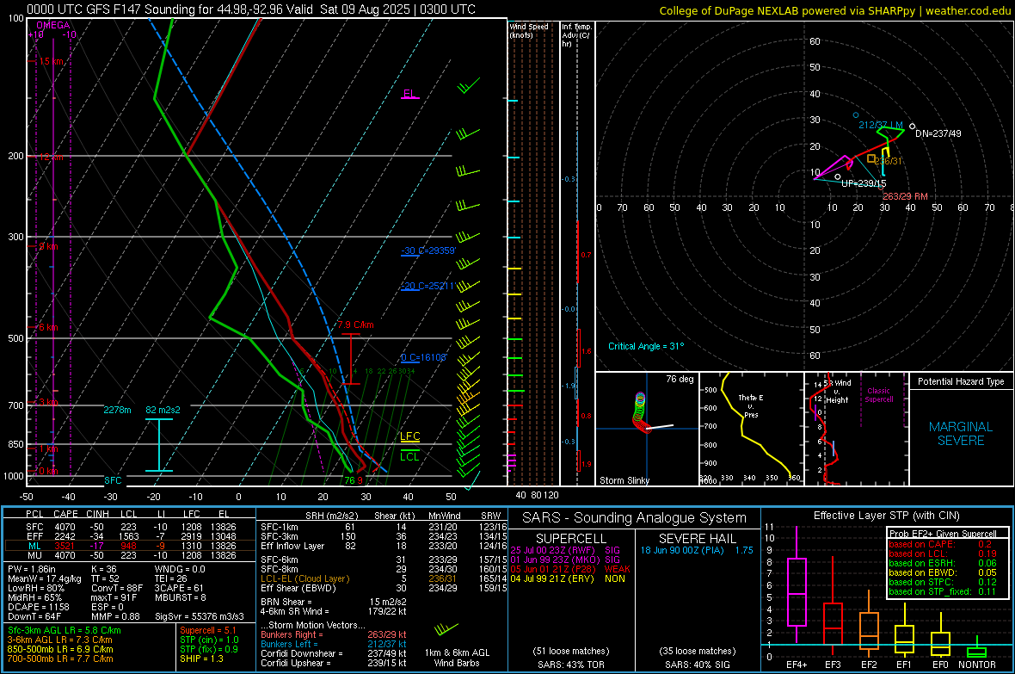Image resolution: width=1015 pixels, height=674 pixels.
Task: Click the "76 deg" value in Storm Slinky
Action: click(680, 379)
